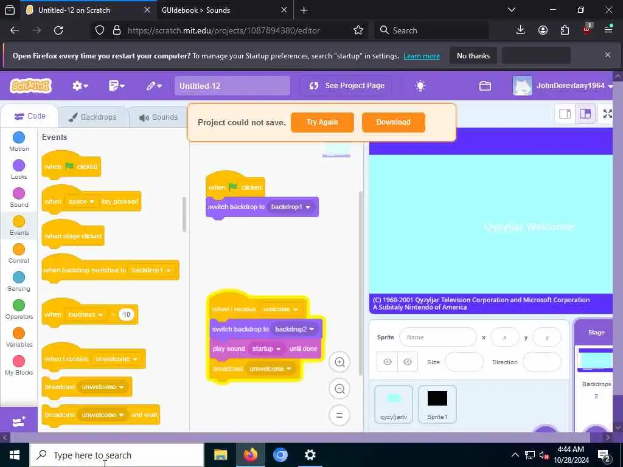The height and width of the screenshot is (467, 623).
Task: Click the sprite y position field
Action: [x=547, y=337]
